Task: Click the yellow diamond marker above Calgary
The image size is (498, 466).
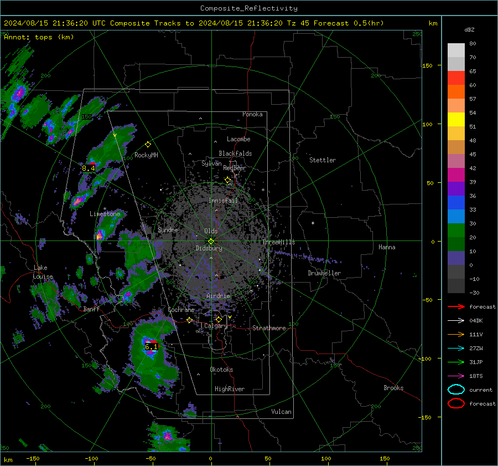Action: [219, 319]
